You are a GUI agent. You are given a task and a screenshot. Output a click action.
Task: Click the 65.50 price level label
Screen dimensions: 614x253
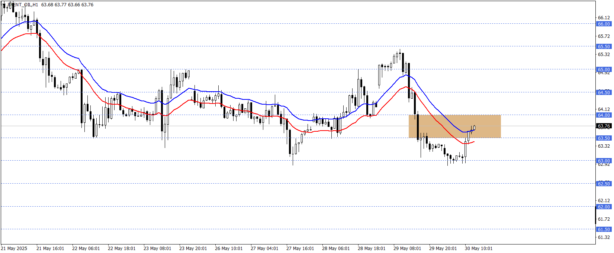pyautogui.click(x=604, y=46)
